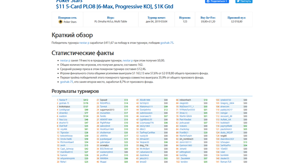
Task: Select ocwiejka entry at rank 35
Action: pos(104,145)
